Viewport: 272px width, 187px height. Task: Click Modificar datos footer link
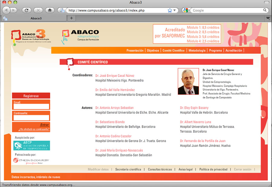98,169
